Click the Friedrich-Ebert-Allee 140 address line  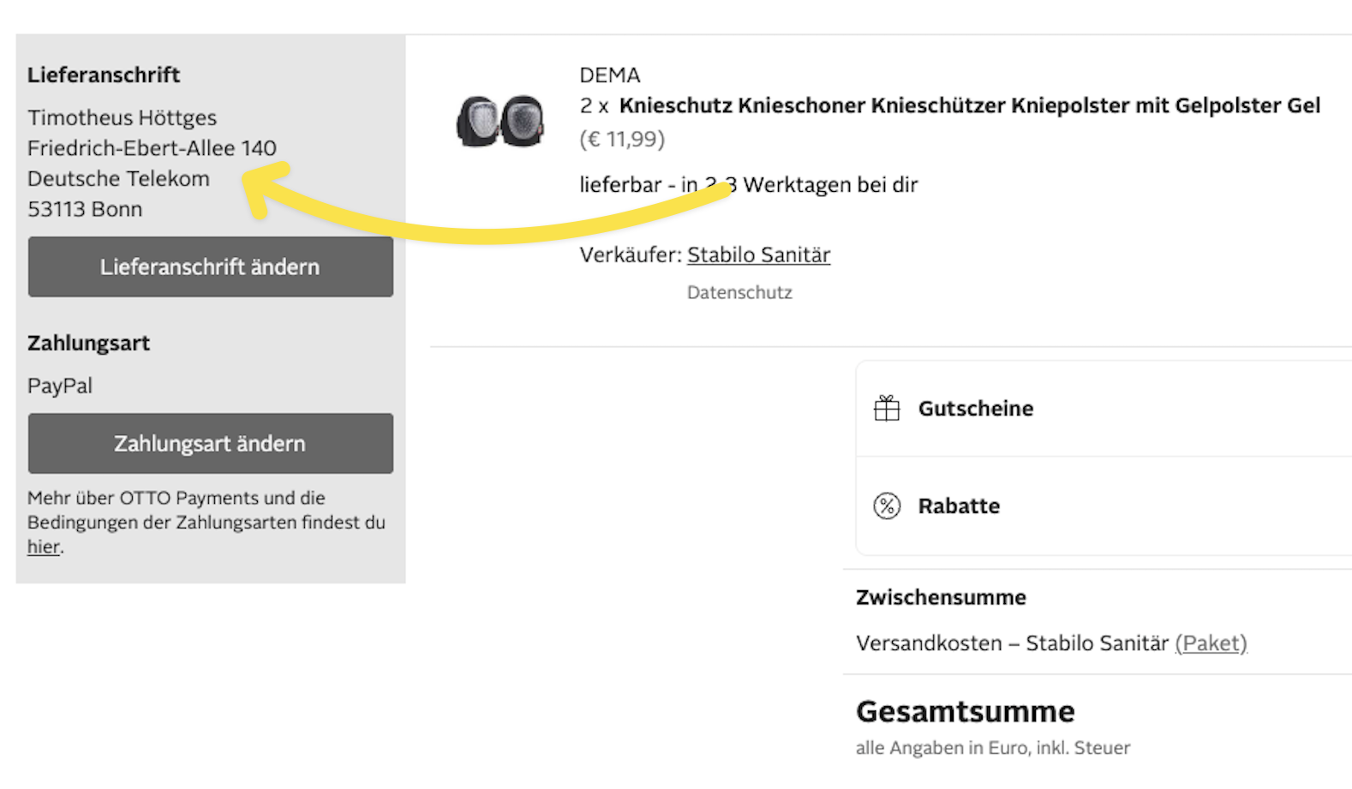(152, 149)
